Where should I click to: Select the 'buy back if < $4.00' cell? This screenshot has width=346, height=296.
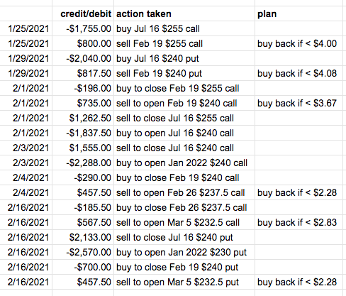298,43
